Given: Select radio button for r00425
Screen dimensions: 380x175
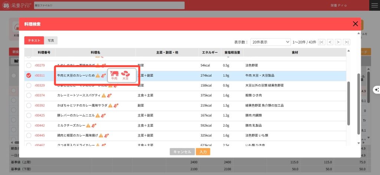Looking at the screenshot, I should coord(29,115).
